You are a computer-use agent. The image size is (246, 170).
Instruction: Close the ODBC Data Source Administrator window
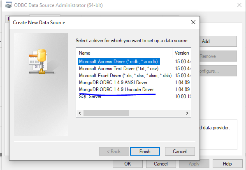pos(239,5)
